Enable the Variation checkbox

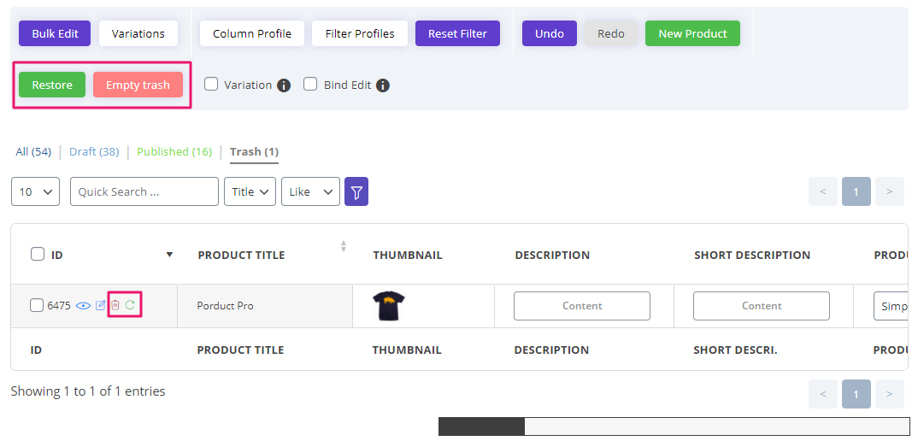pyautogui.click(x=211, y=85)
